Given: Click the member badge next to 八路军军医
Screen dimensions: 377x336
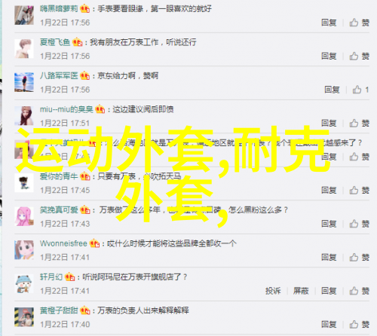Looking at the screenshot, I should (85, 76).
